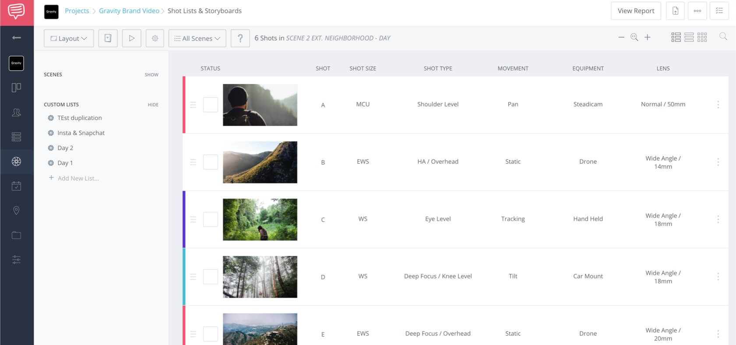Viewport: 736px width, 345px height.
Task: Click the Steadicam equipment cell
Action: [588, 104]
